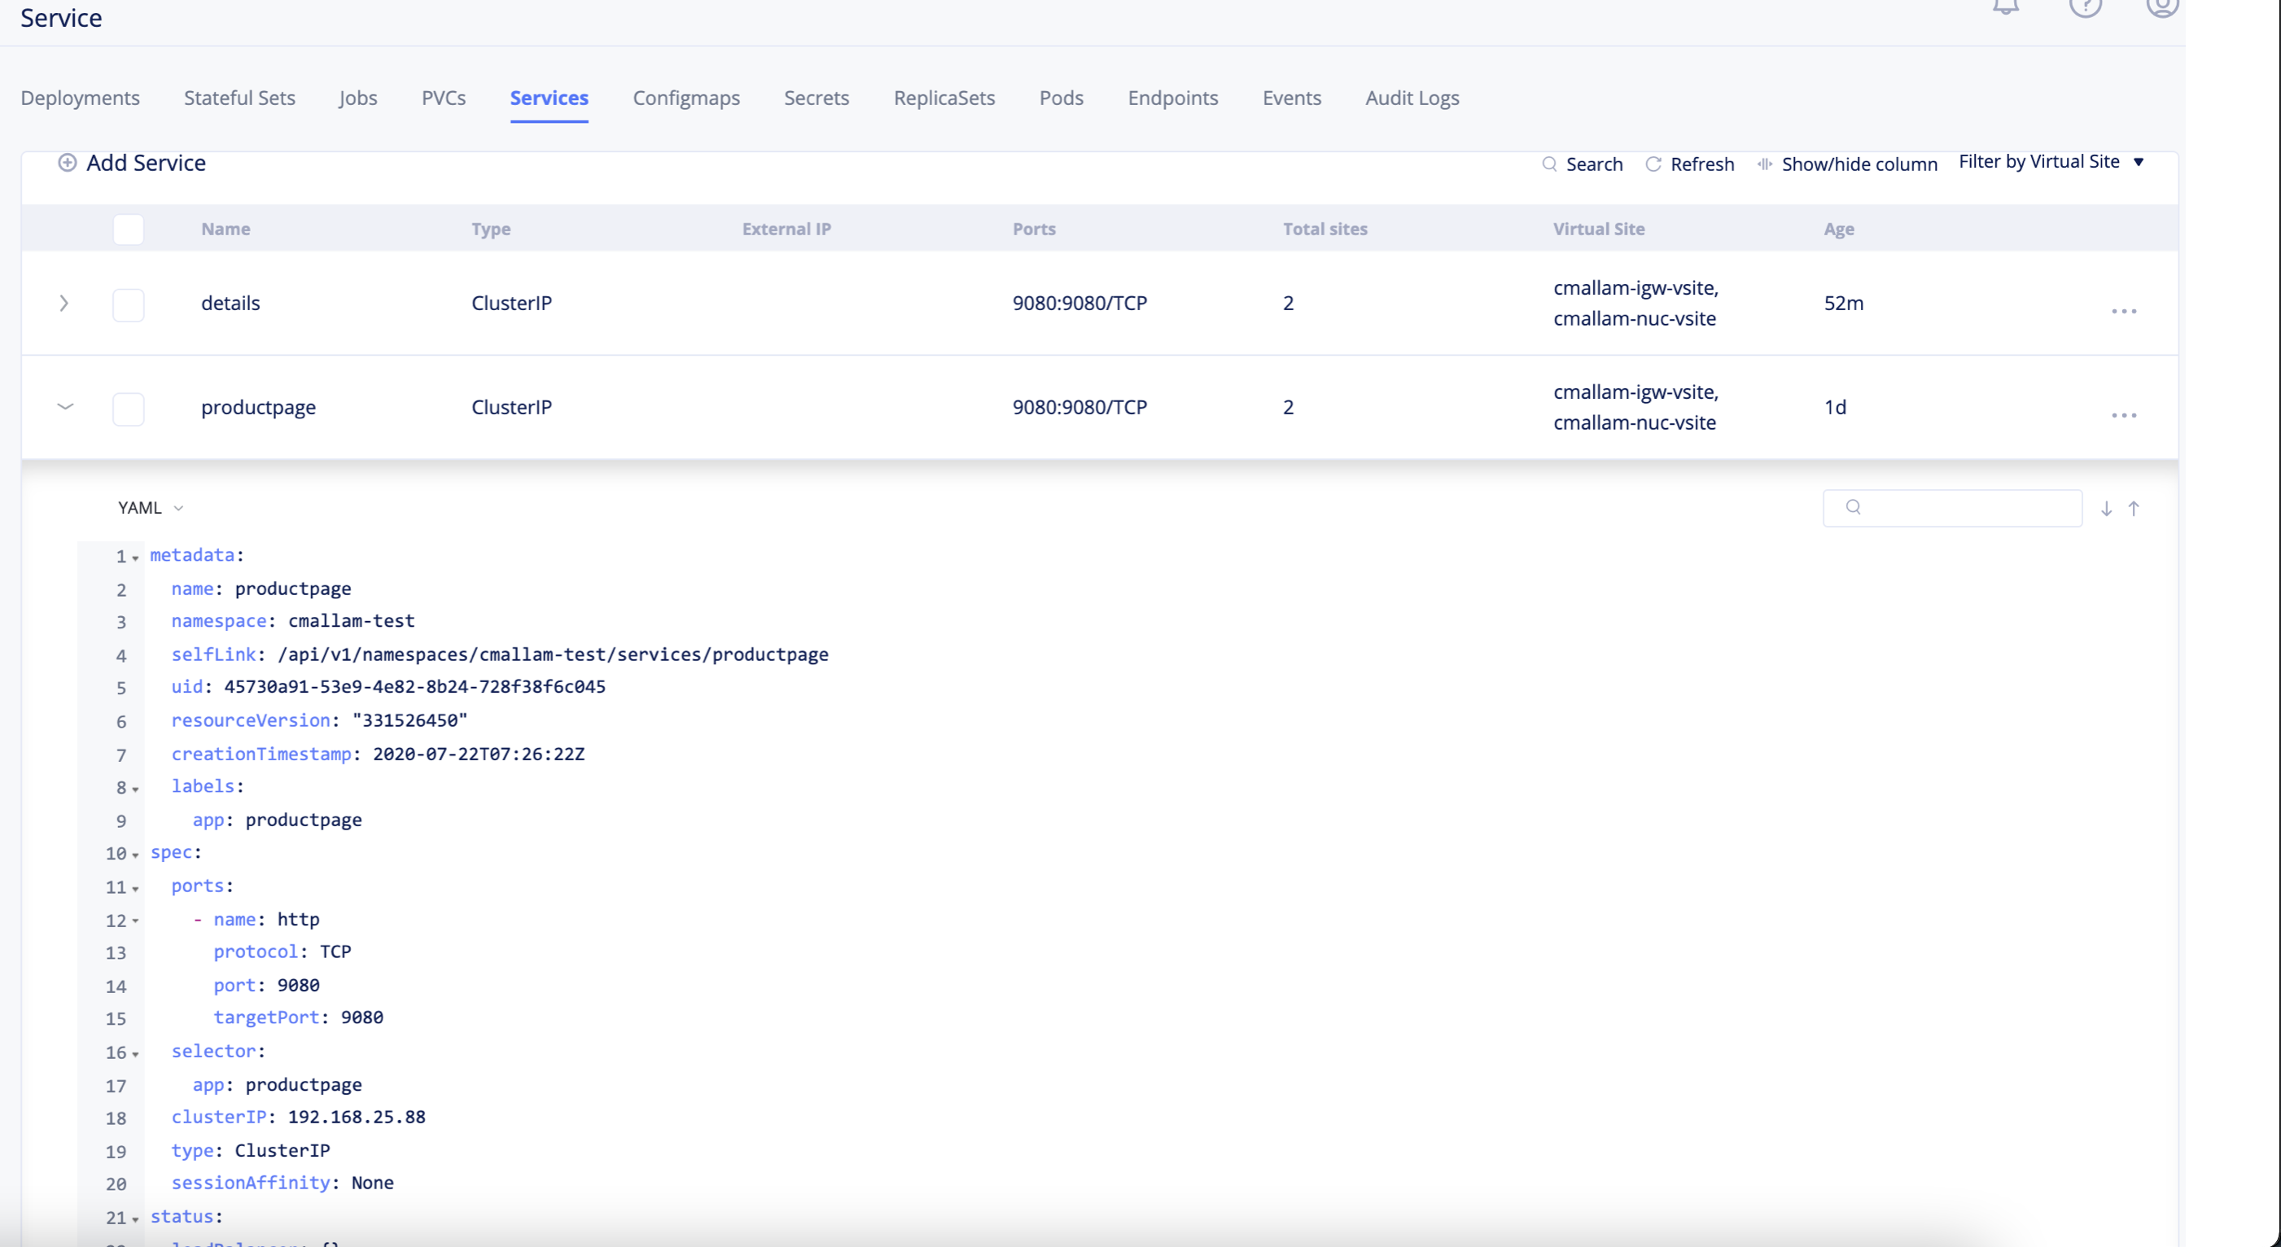Open the user account icon
The width and height of the screenshot is (2281, 1247).
2162,9
